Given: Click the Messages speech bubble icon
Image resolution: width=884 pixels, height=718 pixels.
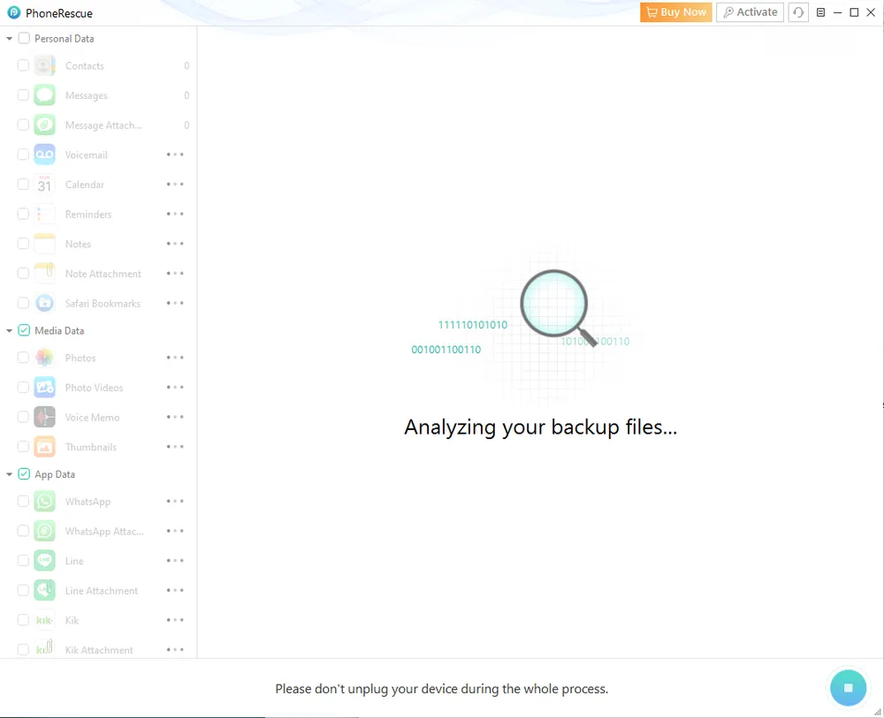Looking at the screenshot, I should click(x=44, y=95).
